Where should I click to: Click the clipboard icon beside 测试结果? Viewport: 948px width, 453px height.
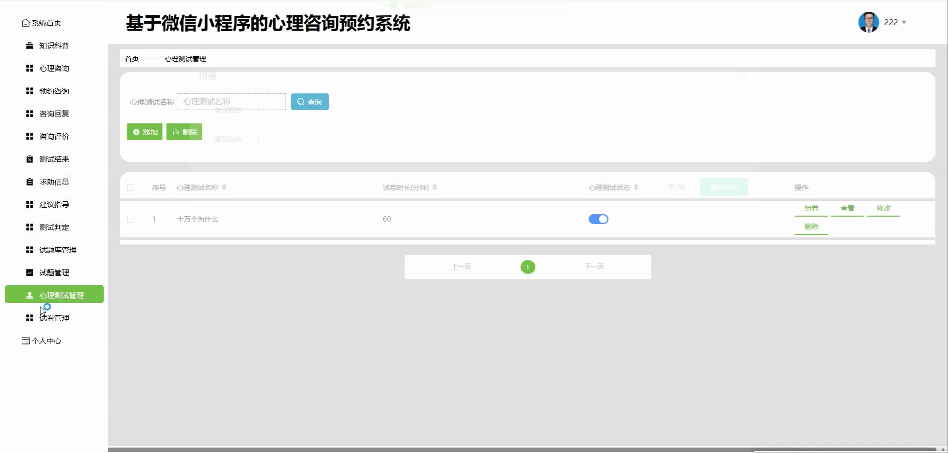30,159
